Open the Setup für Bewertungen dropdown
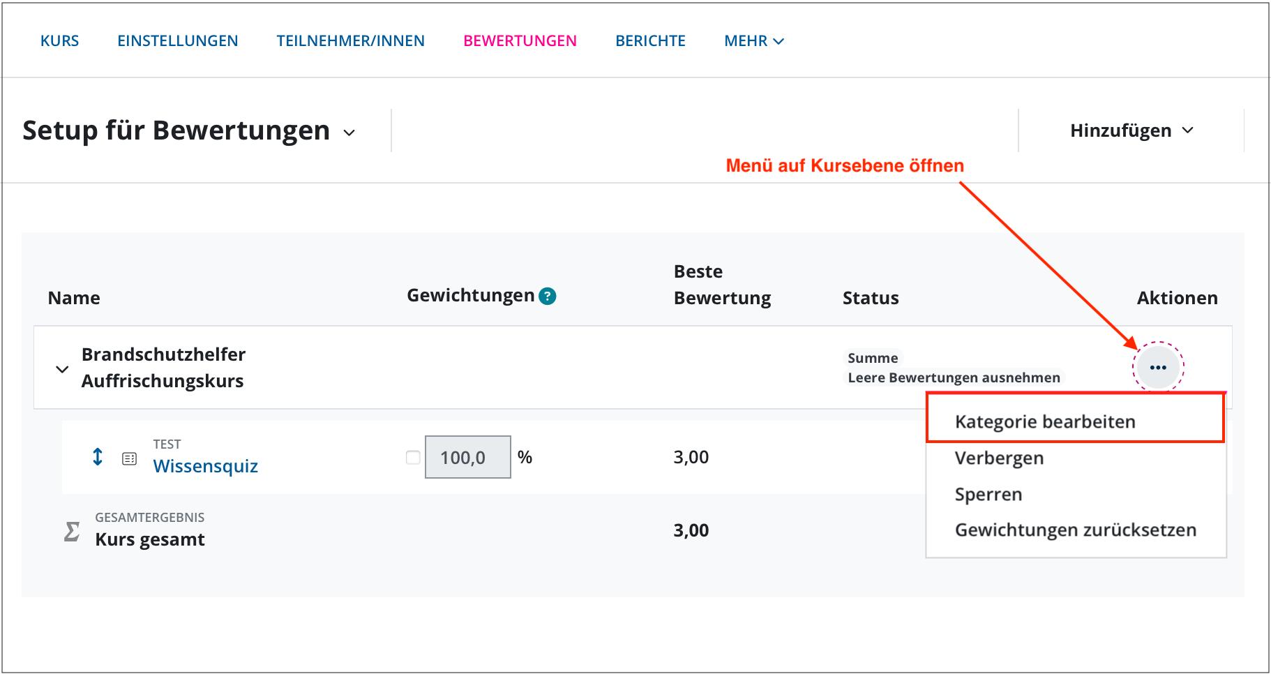The height and width of the screenshot is (674, 1271). [x=350, y=131]
